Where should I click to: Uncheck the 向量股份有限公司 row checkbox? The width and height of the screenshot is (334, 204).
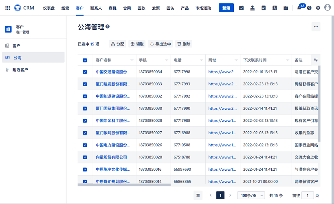(x=85, y=157)
